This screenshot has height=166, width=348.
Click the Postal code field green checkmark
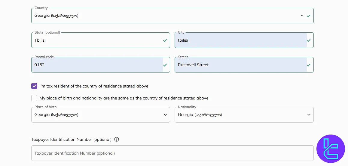point(165,65)
